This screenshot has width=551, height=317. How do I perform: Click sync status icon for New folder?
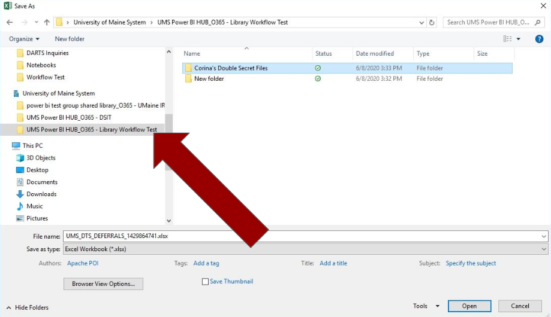coord(318,78)
